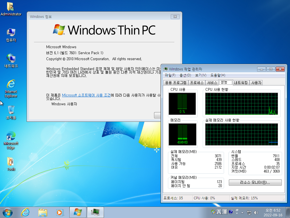This screenshot has width=290, height=218.
Task: Open the IME help question-mark icon
Action: tap(231, 212)
